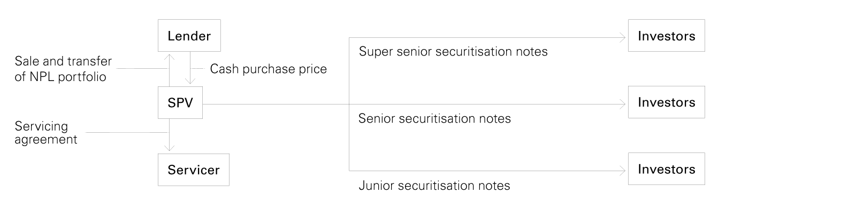This screenshot has width=856, height=217.
Task: Click the downward arrowhead above Servicer
Action: tap(169, 148)
